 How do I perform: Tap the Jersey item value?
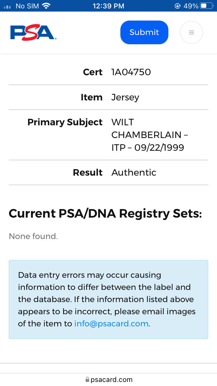(125, 98)
